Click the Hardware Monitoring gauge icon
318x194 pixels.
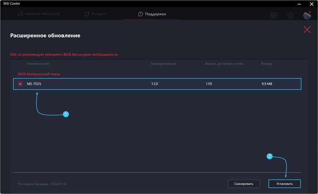pyautogui.click(x=20, y=14)
